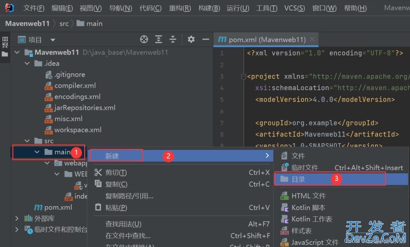
Task: Hide the project panel with minus icon
Action: 206,39
